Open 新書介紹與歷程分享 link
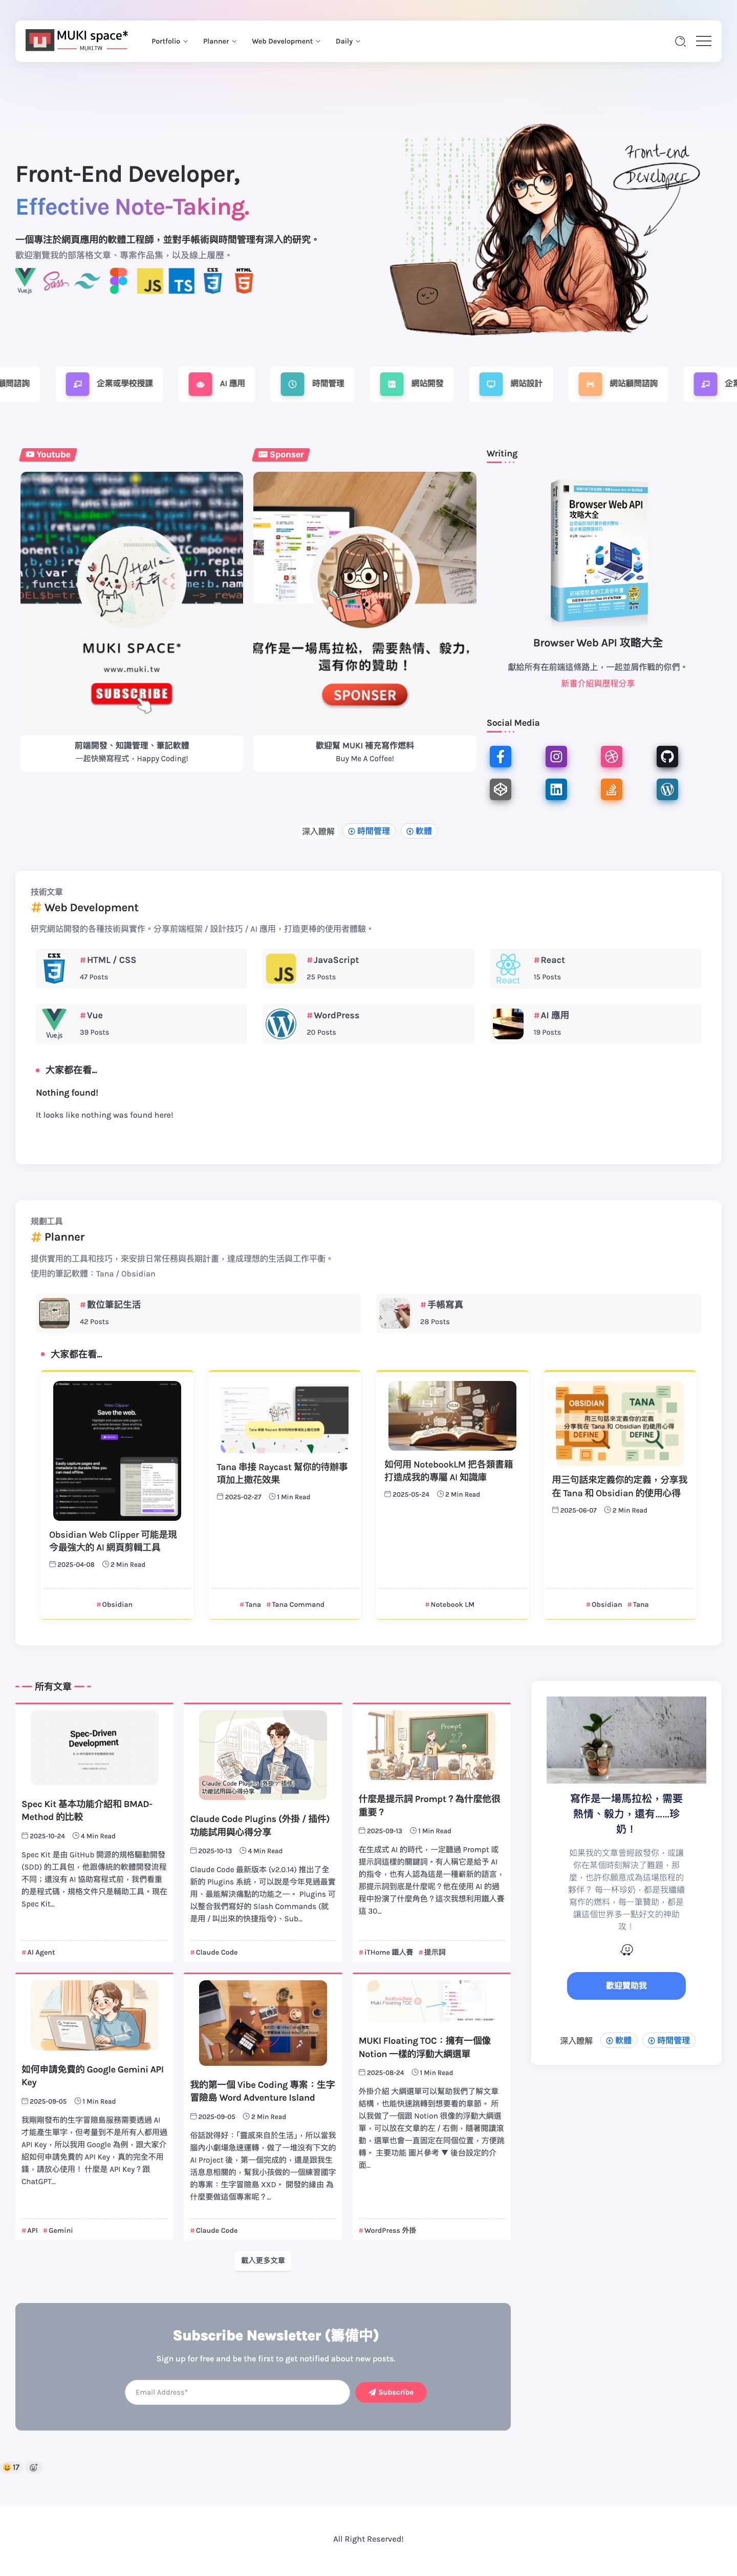Image resolution: width=737 pixels, height=2576 pixels. coord(597,684)
